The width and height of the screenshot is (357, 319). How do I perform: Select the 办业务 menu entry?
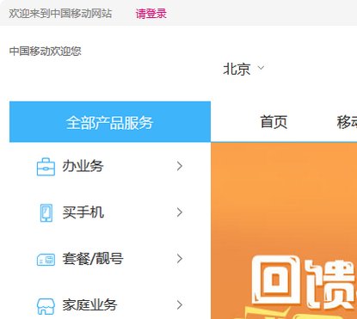point(83,166)
